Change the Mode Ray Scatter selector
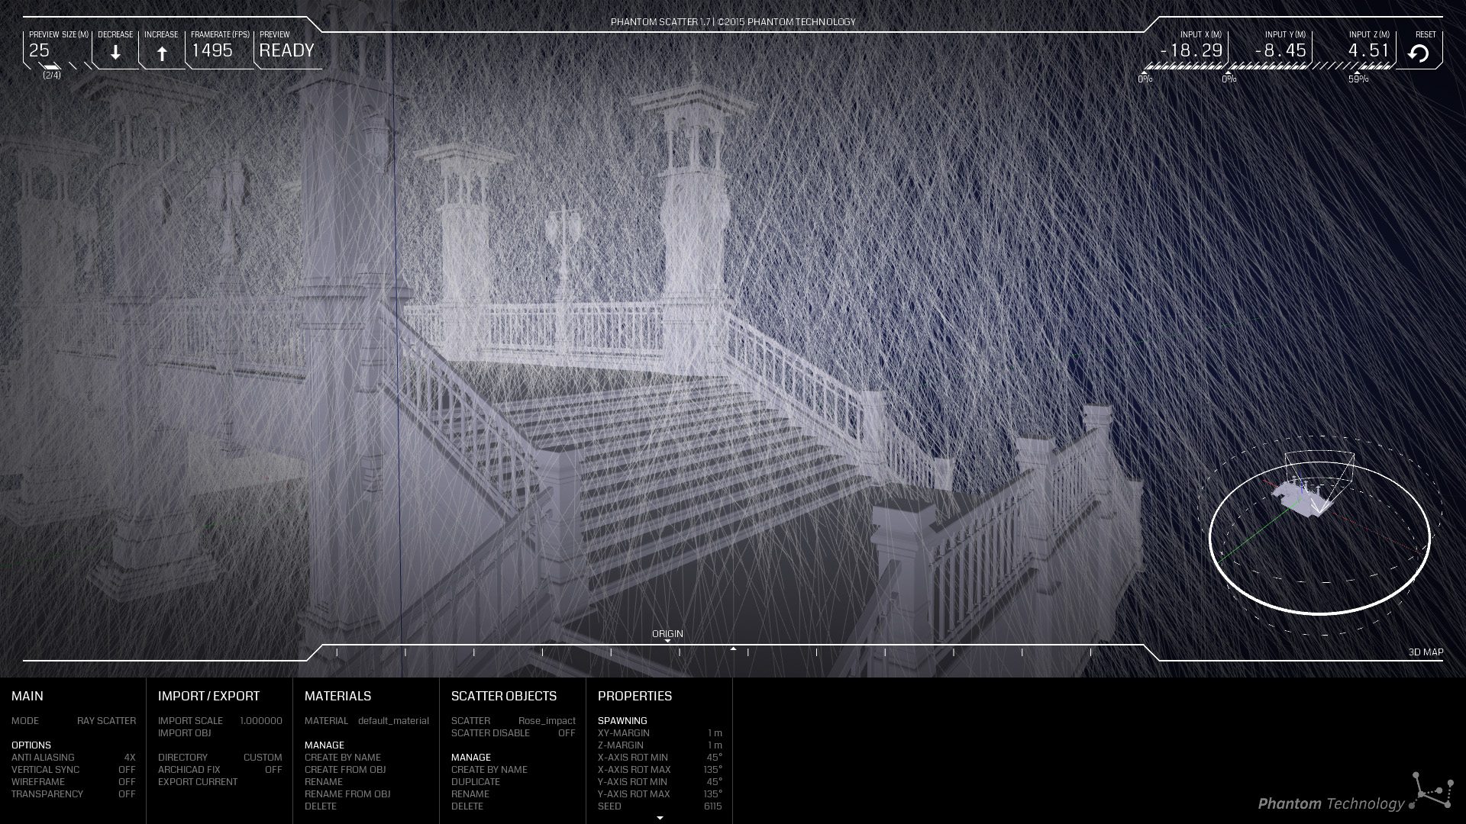The width and height of the screenshot is (1466, 824). (106, 721)
